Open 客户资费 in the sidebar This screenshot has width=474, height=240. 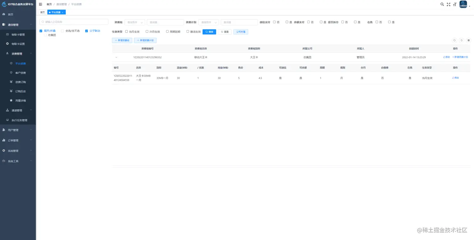tap(18, 73)
